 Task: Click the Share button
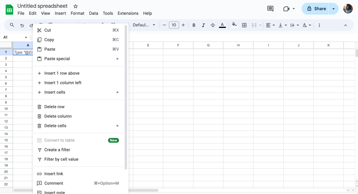click(316, 9)
